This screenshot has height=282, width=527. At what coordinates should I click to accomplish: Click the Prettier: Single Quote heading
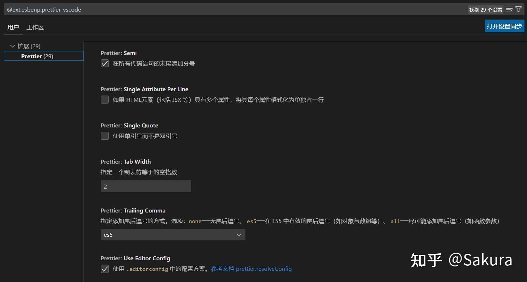coord(129,125)
